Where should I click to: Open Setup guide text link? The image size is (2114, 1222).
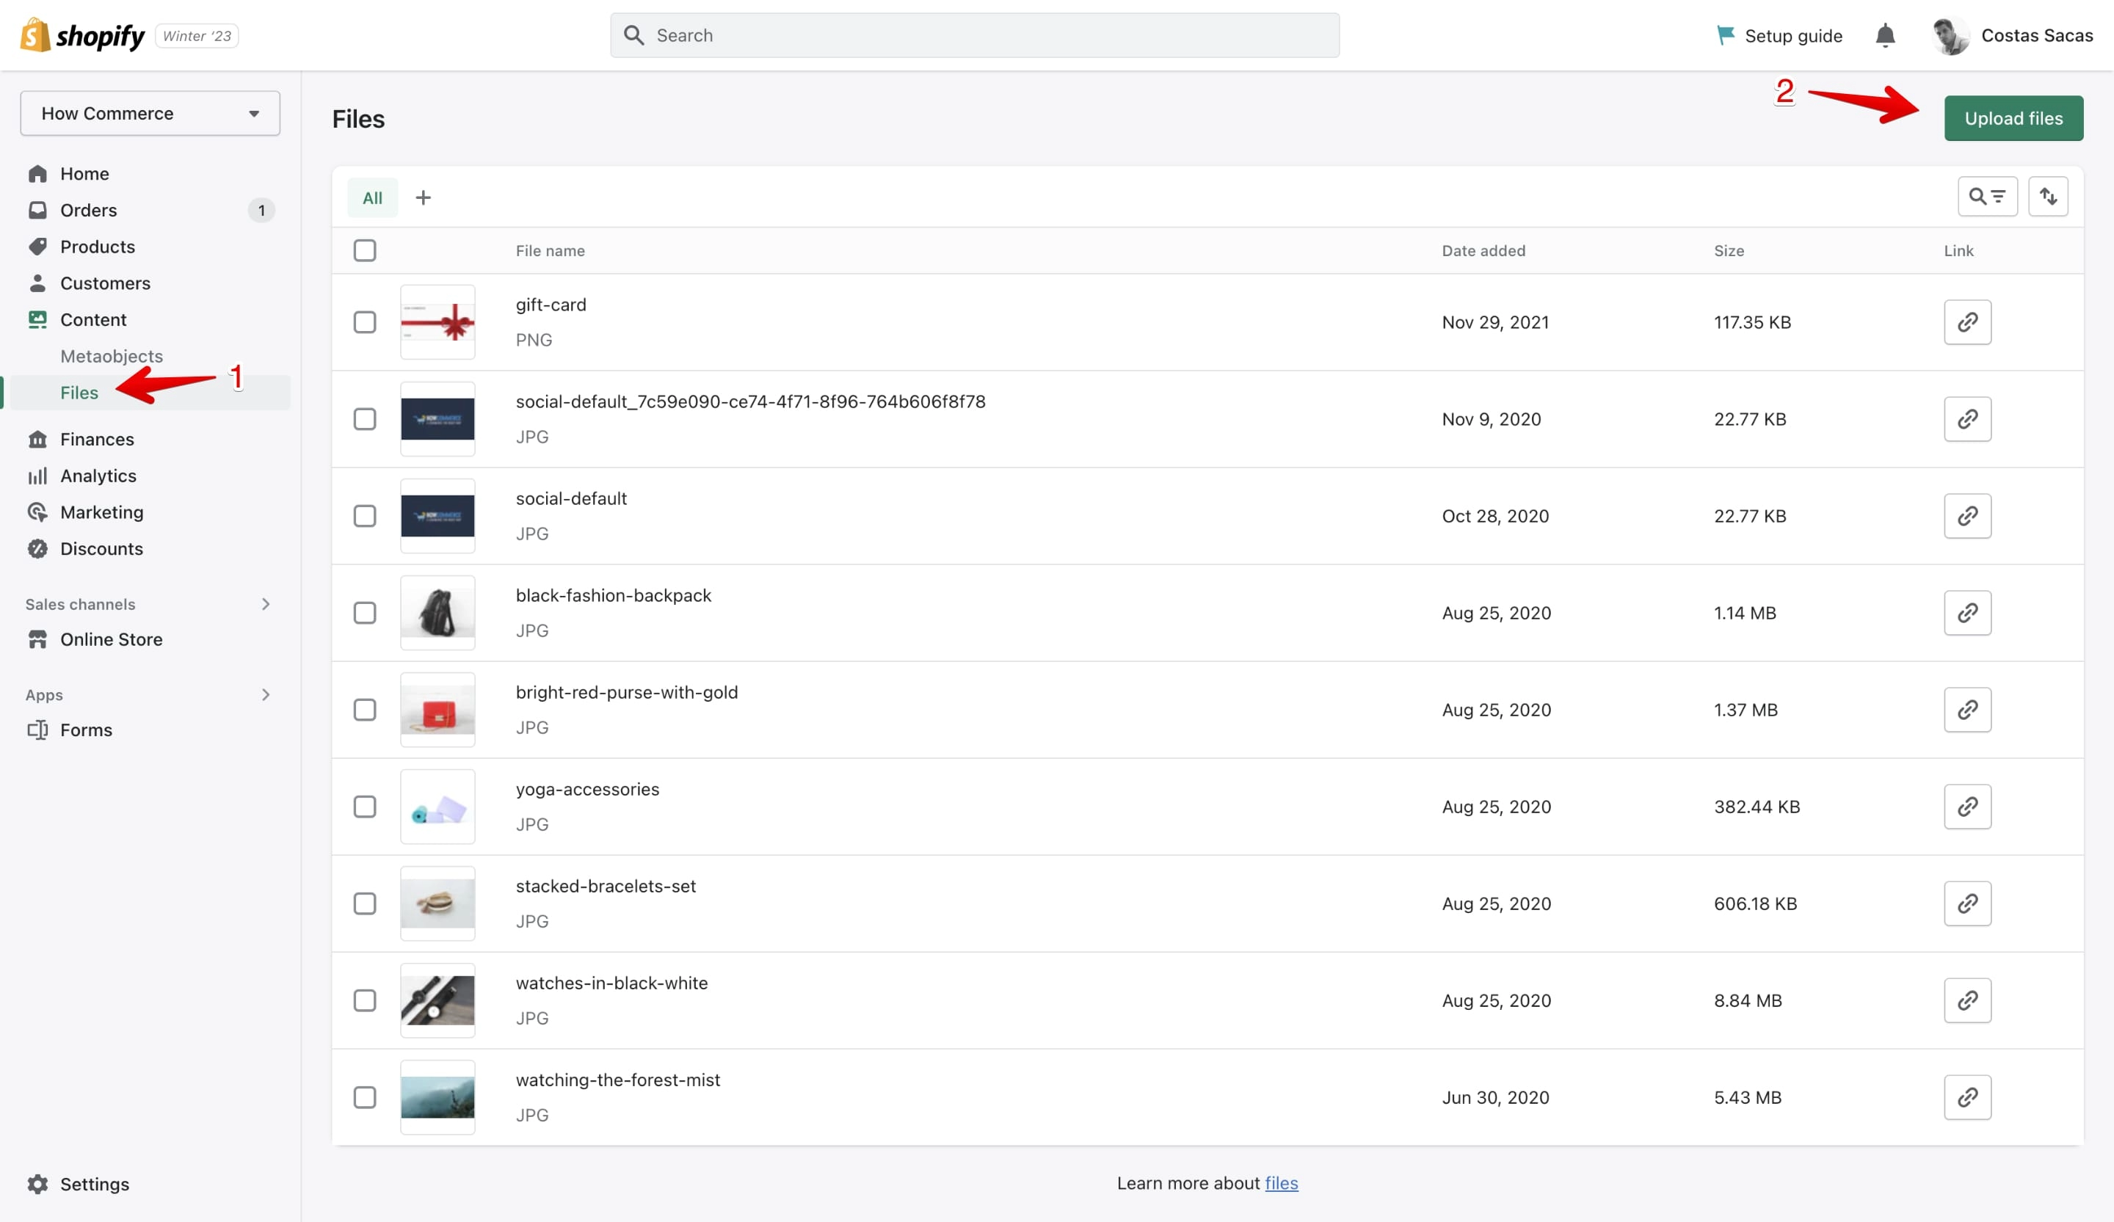coord(1793,35)
